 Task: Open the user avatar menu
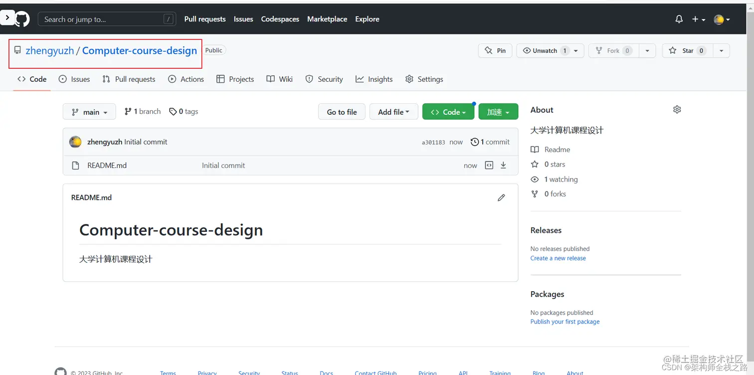click(722, 19)
